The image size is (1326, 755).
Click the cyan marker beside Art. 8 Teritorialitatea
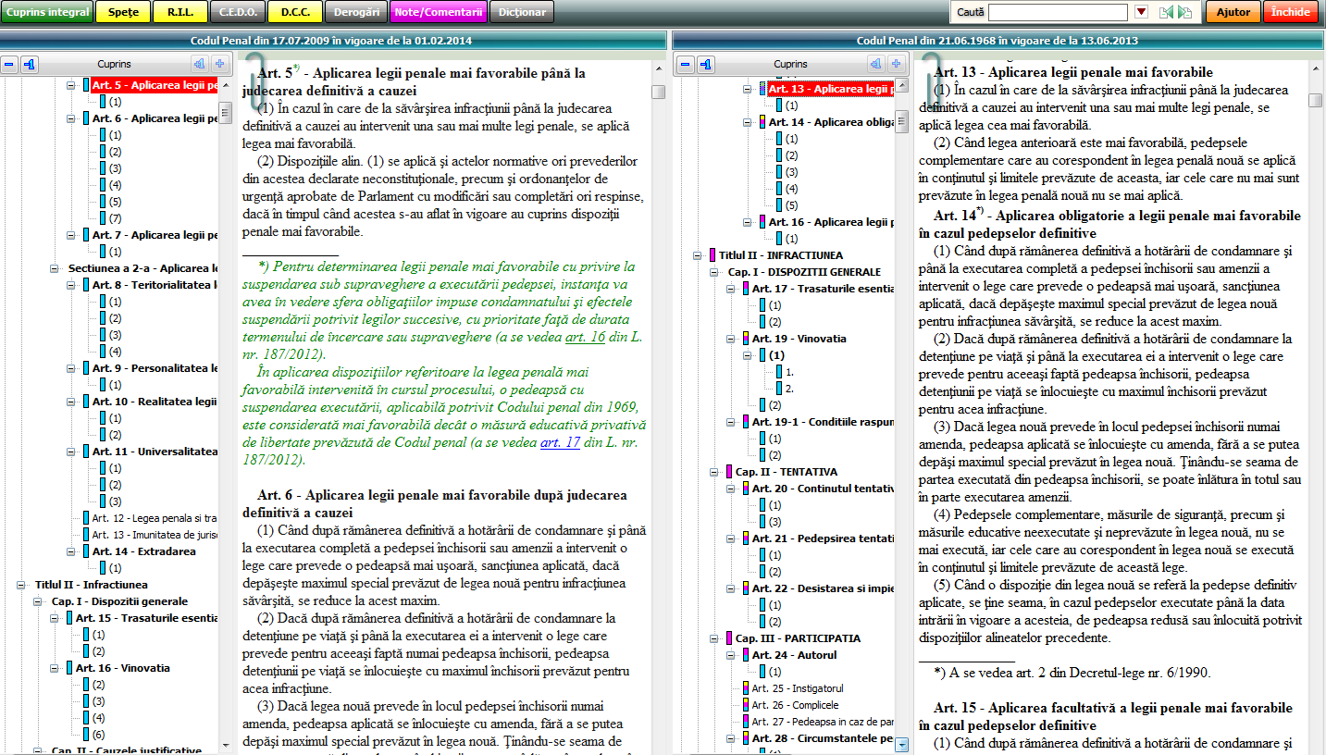(86, 285)
